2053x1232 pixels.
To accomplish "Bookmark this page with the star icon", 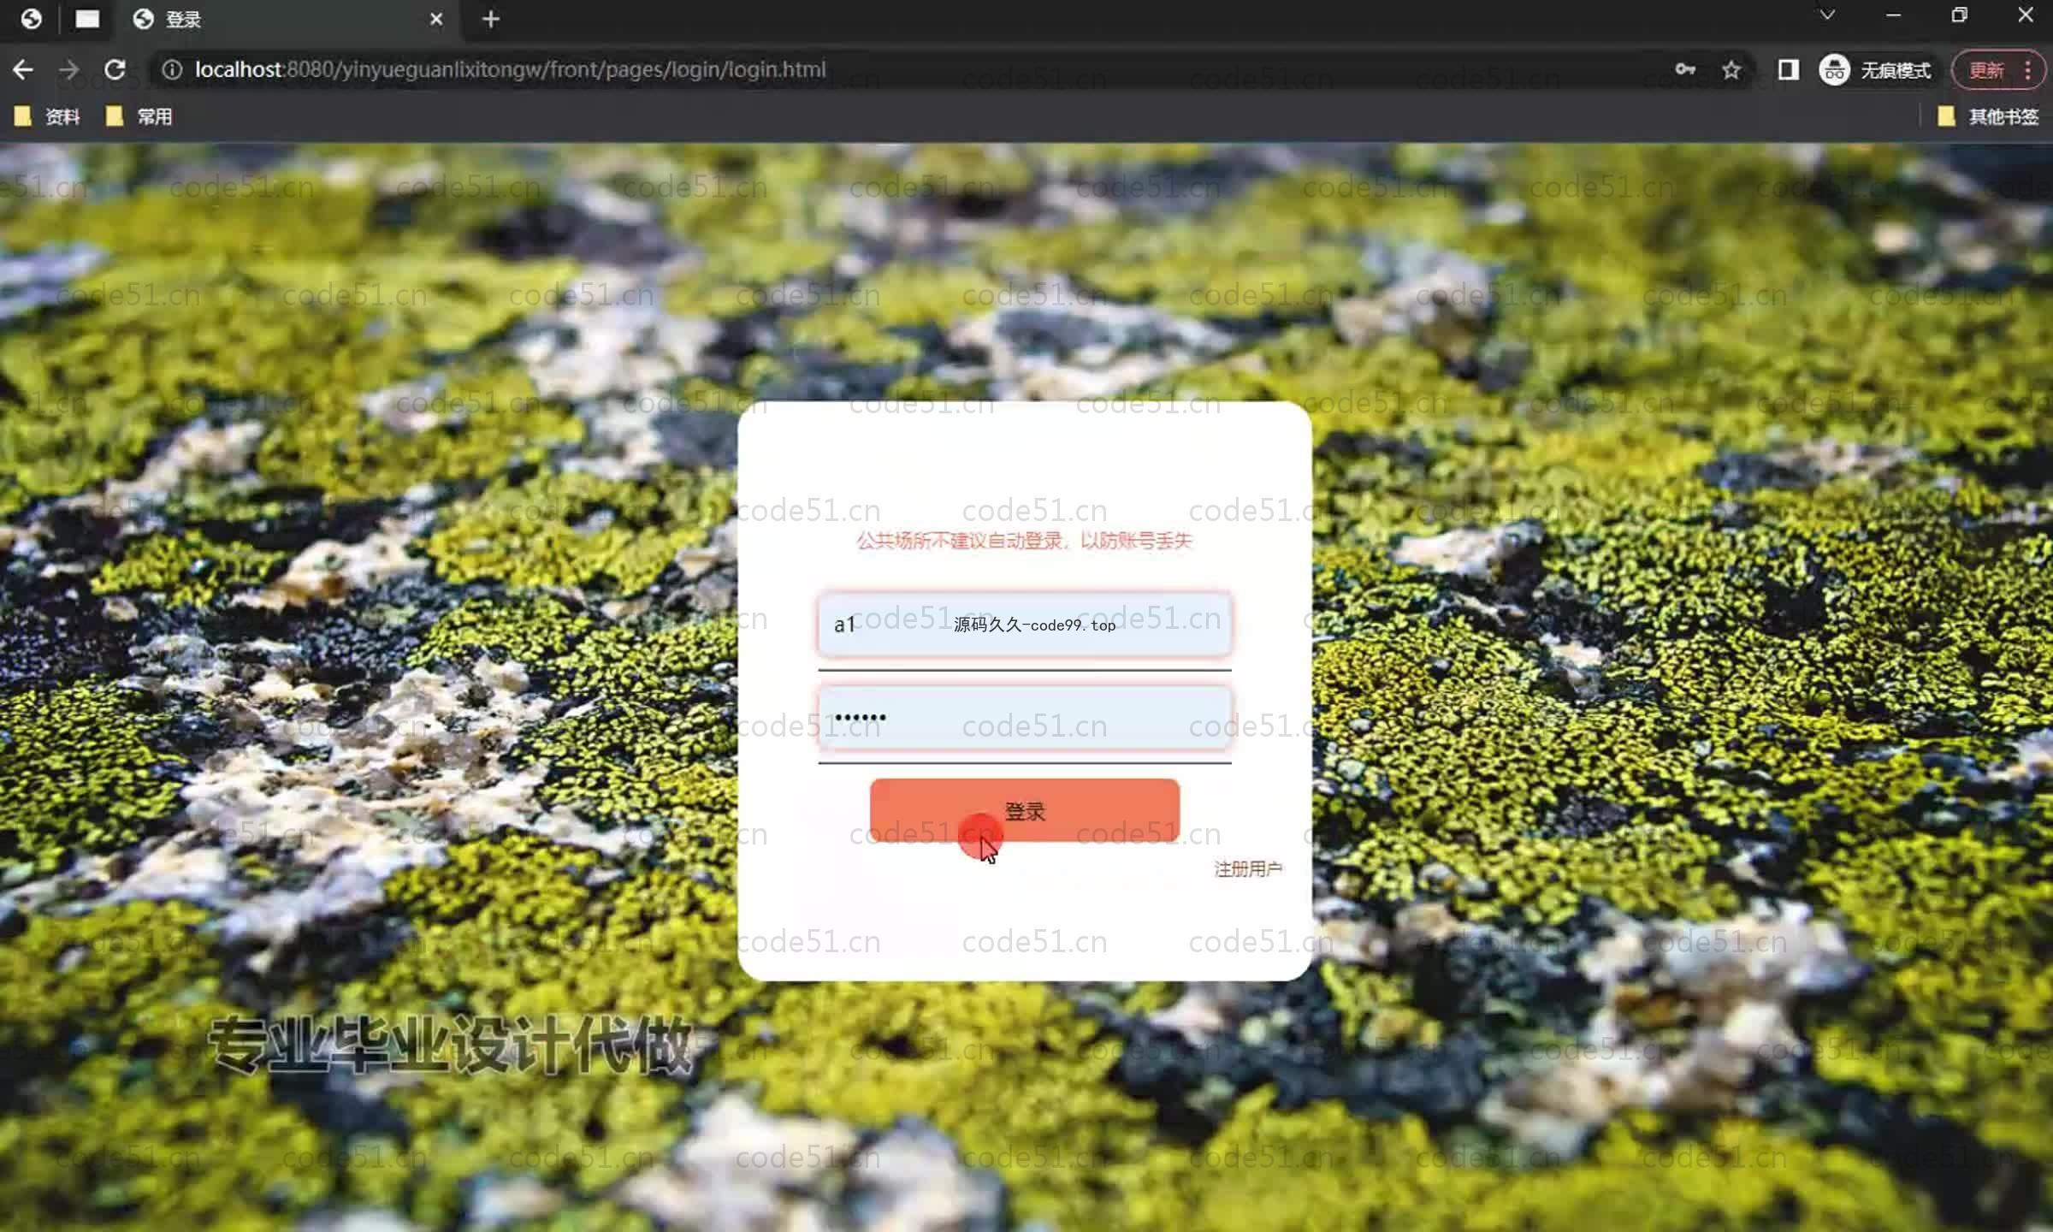I will pos(1731,69).
